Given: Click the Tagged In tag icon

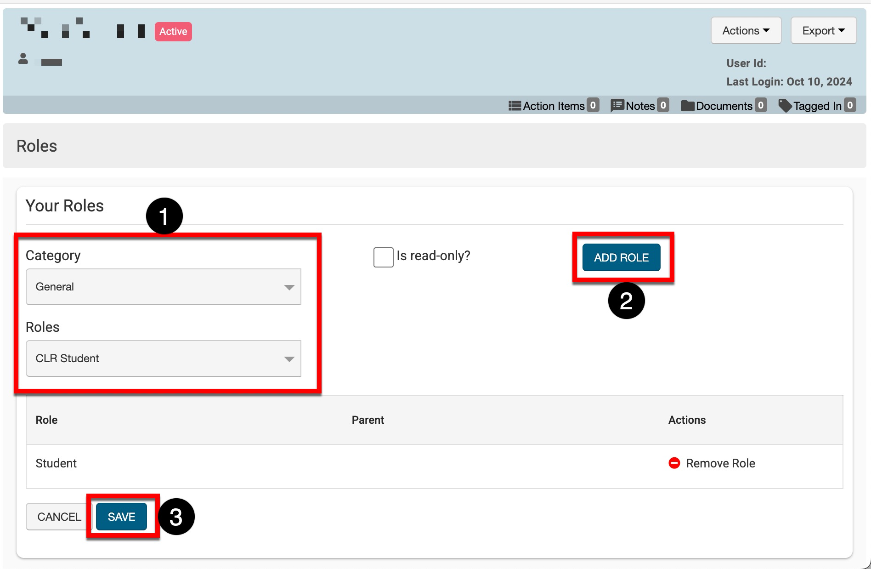Looking at the screenshot, I should [785, 106].
